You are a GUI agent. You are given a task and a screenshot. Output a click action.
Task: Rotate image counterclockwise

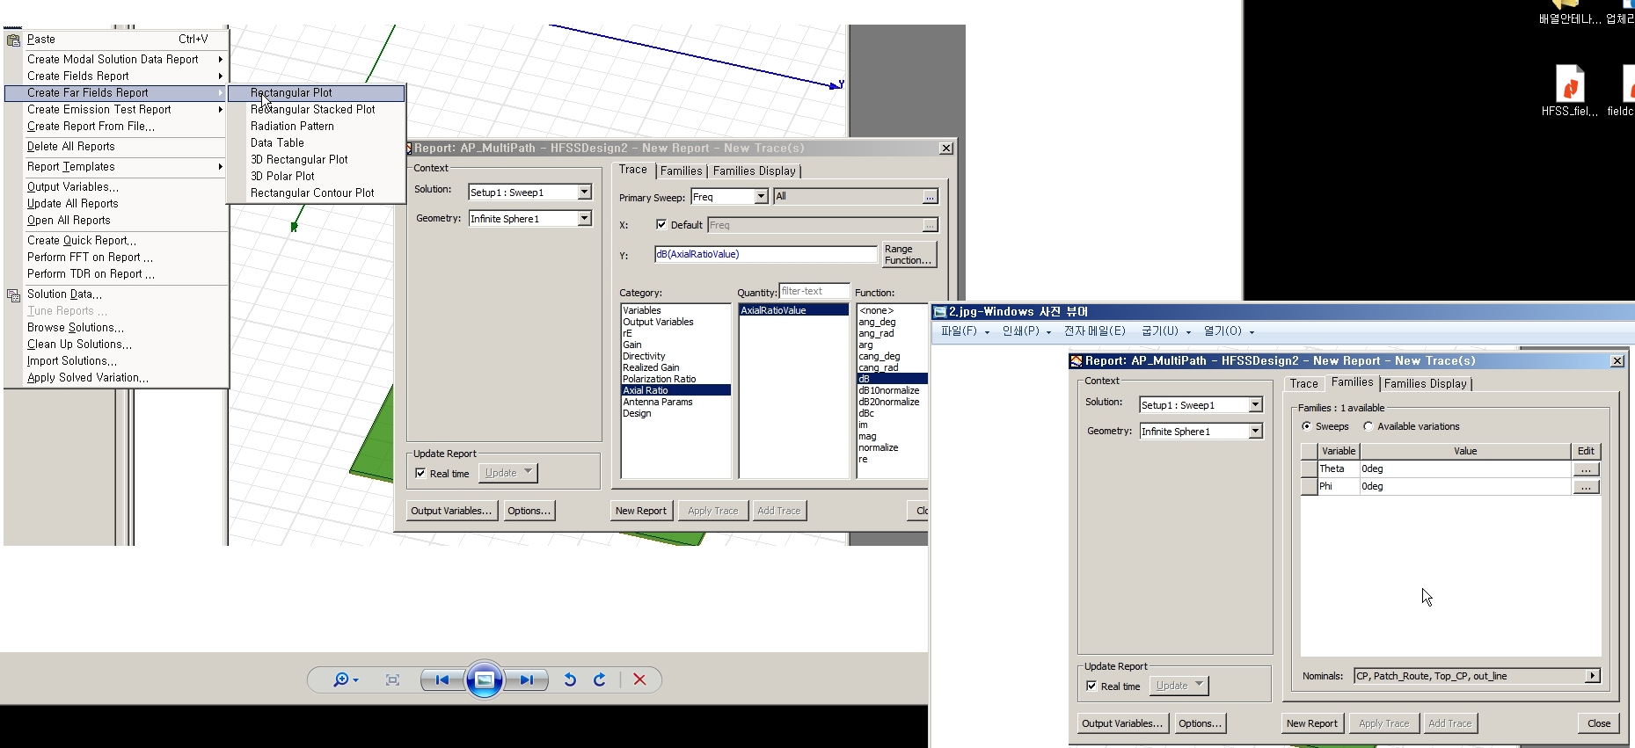coord(570,679)
